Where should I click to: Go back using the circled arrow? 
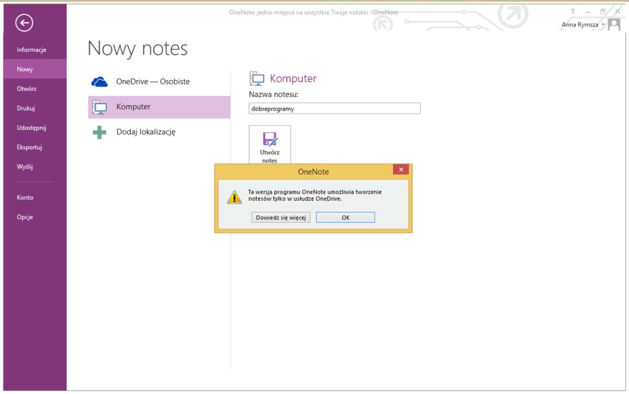pyautogui.click(x=24, y=22)
